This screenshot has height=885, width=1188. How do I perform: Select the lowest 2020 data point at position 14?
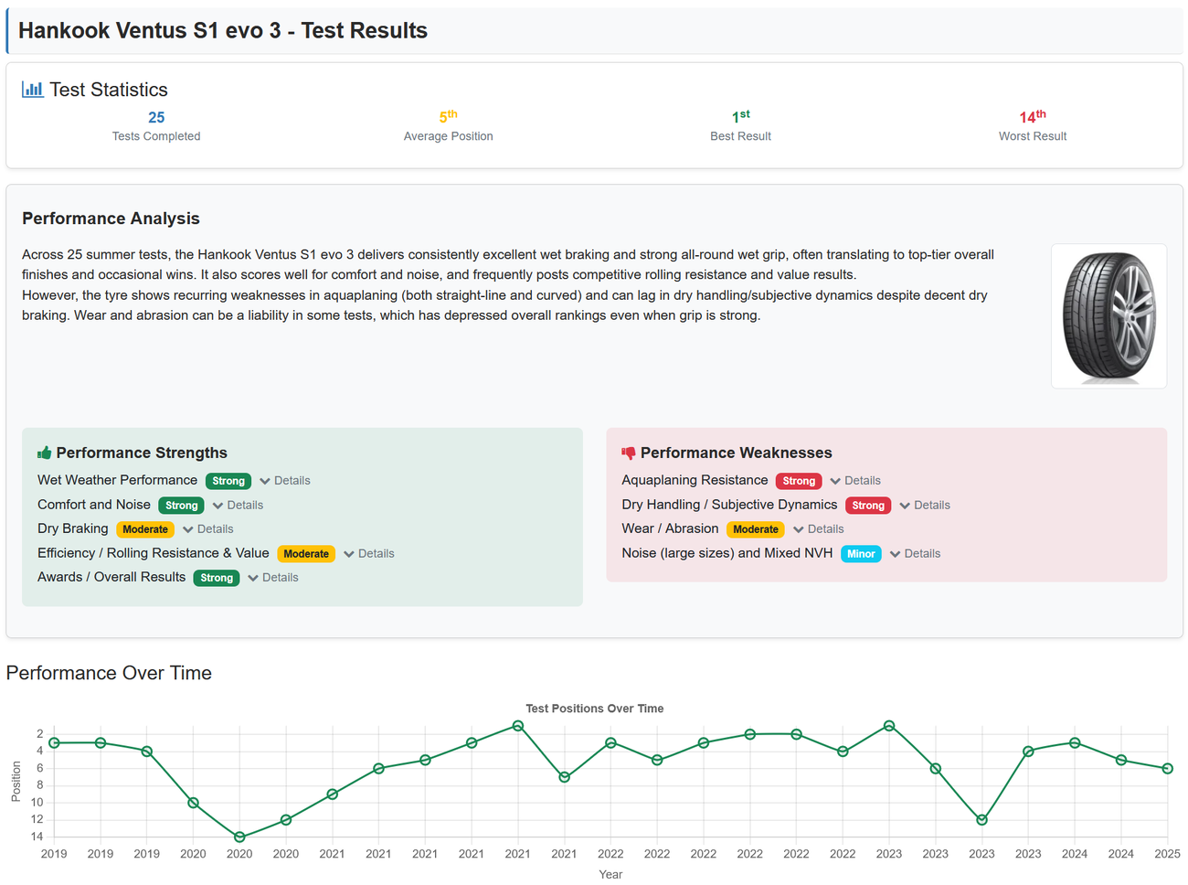click(x=239, y=837)
